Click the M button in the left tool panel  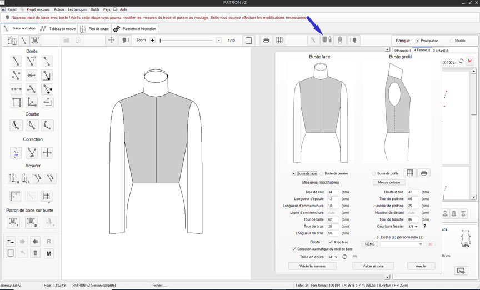tap(49, 253)
